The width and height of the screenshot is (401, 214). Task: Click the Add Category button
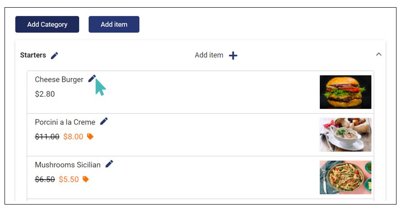pos(47,24)
